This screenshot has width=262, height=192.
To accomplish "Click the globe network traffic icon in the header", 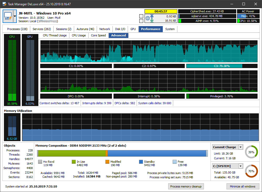I will [x=148, y=19].
